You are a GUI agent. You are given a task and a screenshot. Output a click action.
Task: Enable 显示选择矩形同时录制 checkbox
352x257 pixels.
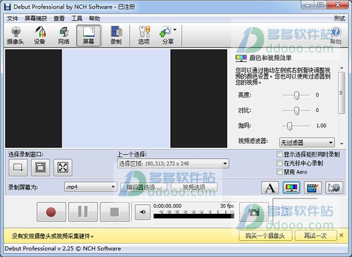tap(279, 154)
